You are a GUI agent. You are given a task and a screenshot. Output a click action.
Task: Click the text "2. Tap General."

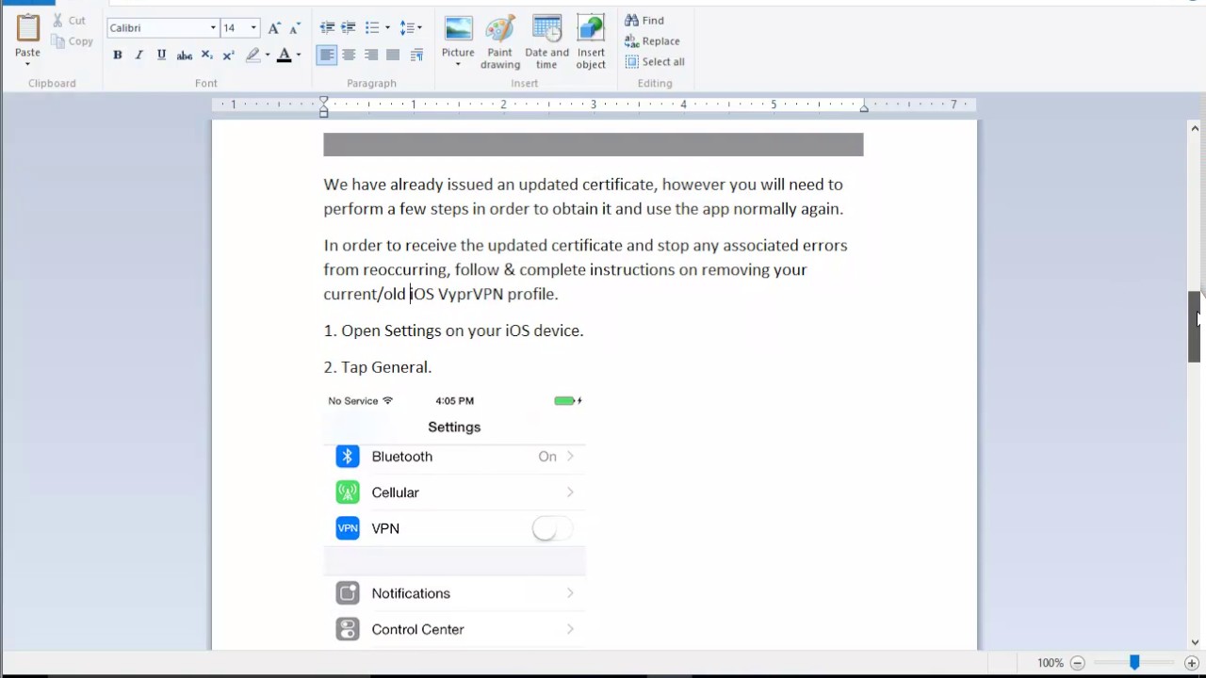point(378,367)
